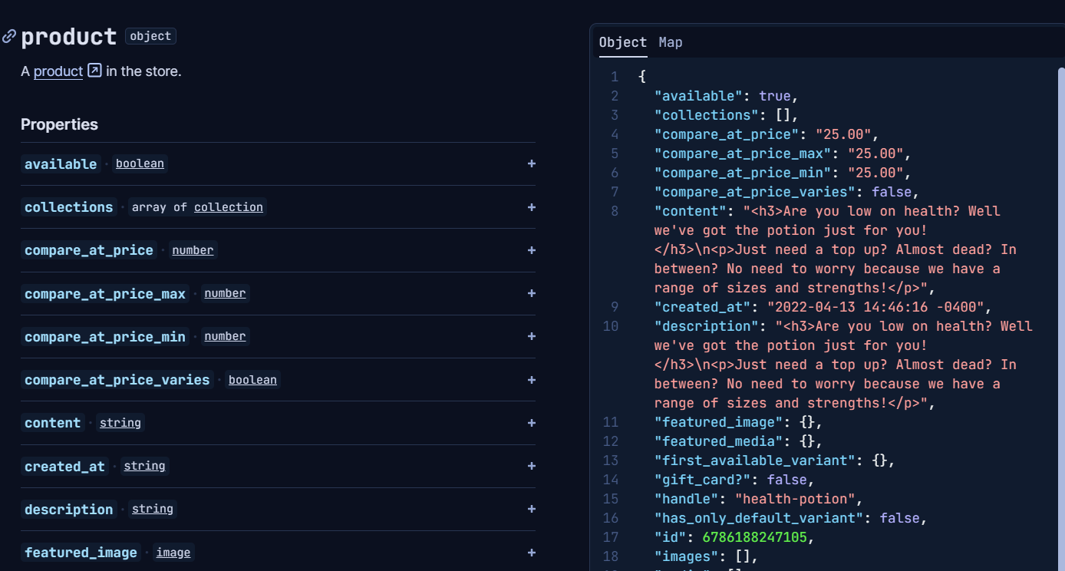
Task: Click the number type link for compare_at_price
Action: (x=193, y=250)
